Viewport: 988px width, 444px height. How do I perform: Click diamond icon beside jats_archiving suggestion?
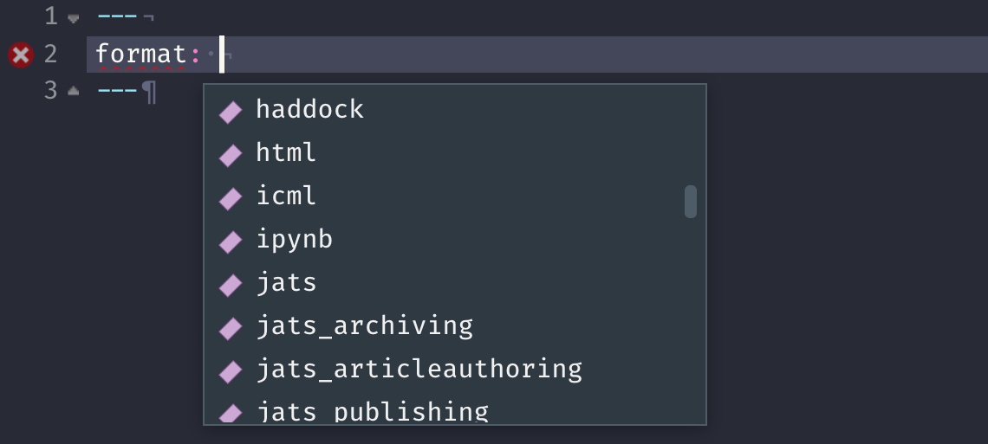tap(231, 328)
